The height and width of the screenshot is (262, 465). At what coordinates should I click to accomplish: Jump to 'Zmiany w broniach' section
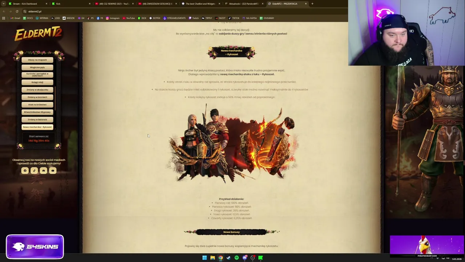pyautogui.click(x=37, y=97)
